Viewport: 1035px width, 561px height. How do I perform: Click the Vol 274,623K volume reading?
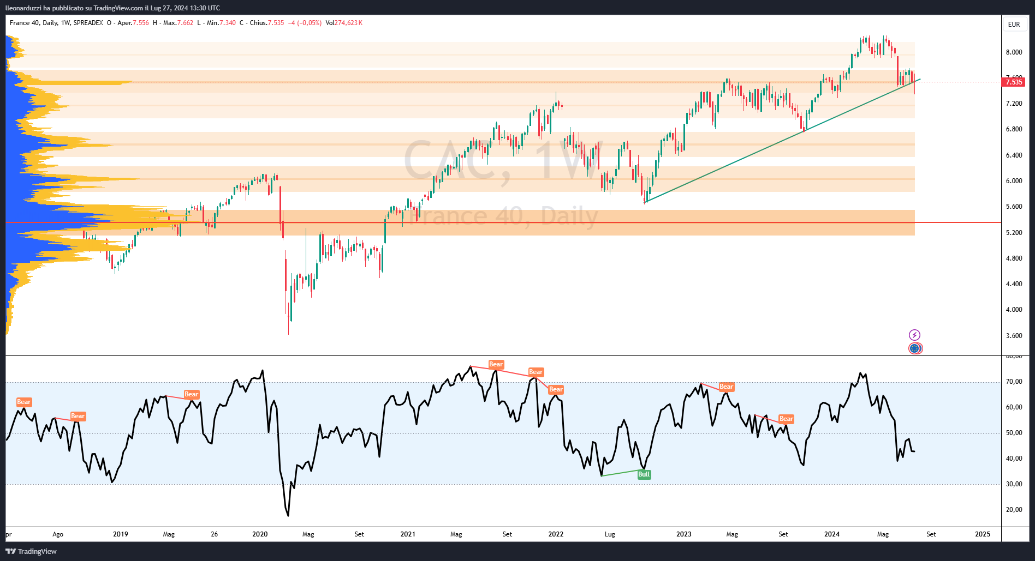[344, 23]
